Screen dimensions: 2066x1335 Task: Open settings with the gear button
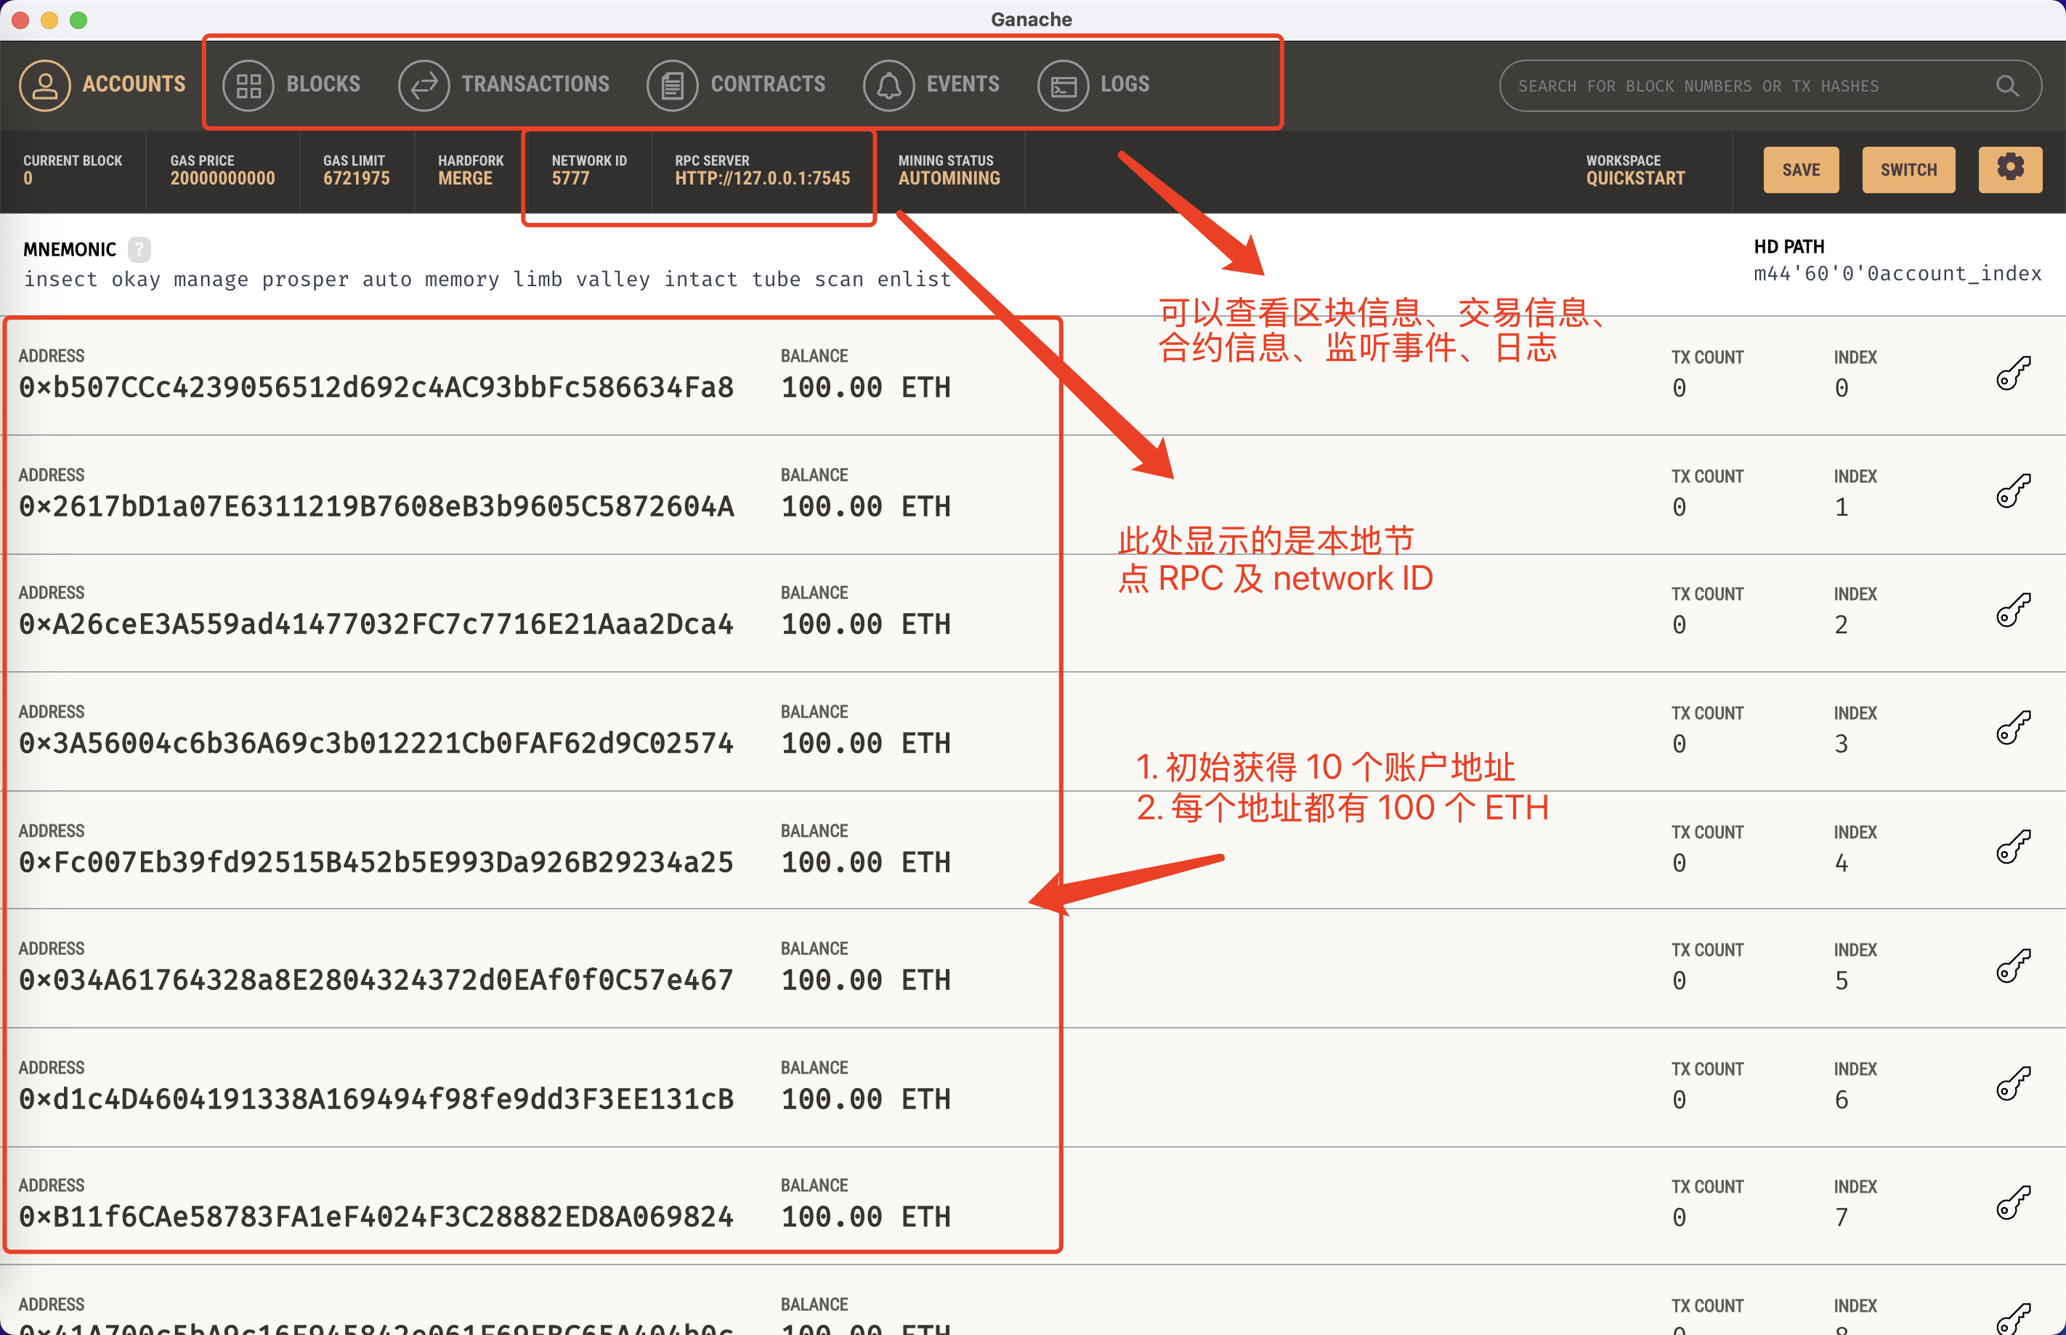coord(2009,170)
